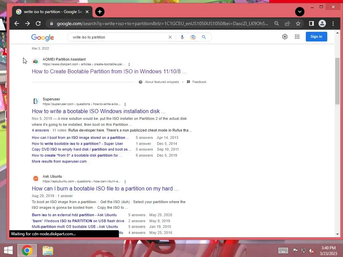The height and width of the screenshot is (257, 343).
Task: Clear the search box with the X
Action: pos(170,37)
